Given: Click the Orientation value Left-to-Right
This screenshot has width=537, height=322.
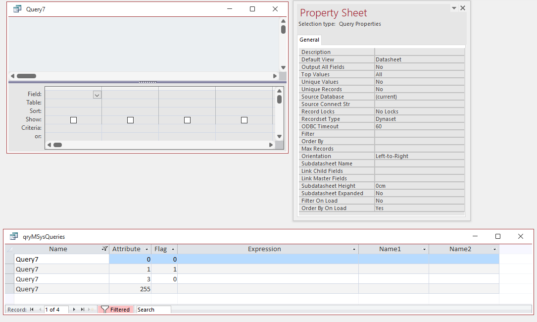Looking at the screenshot, I should [420, 156].
